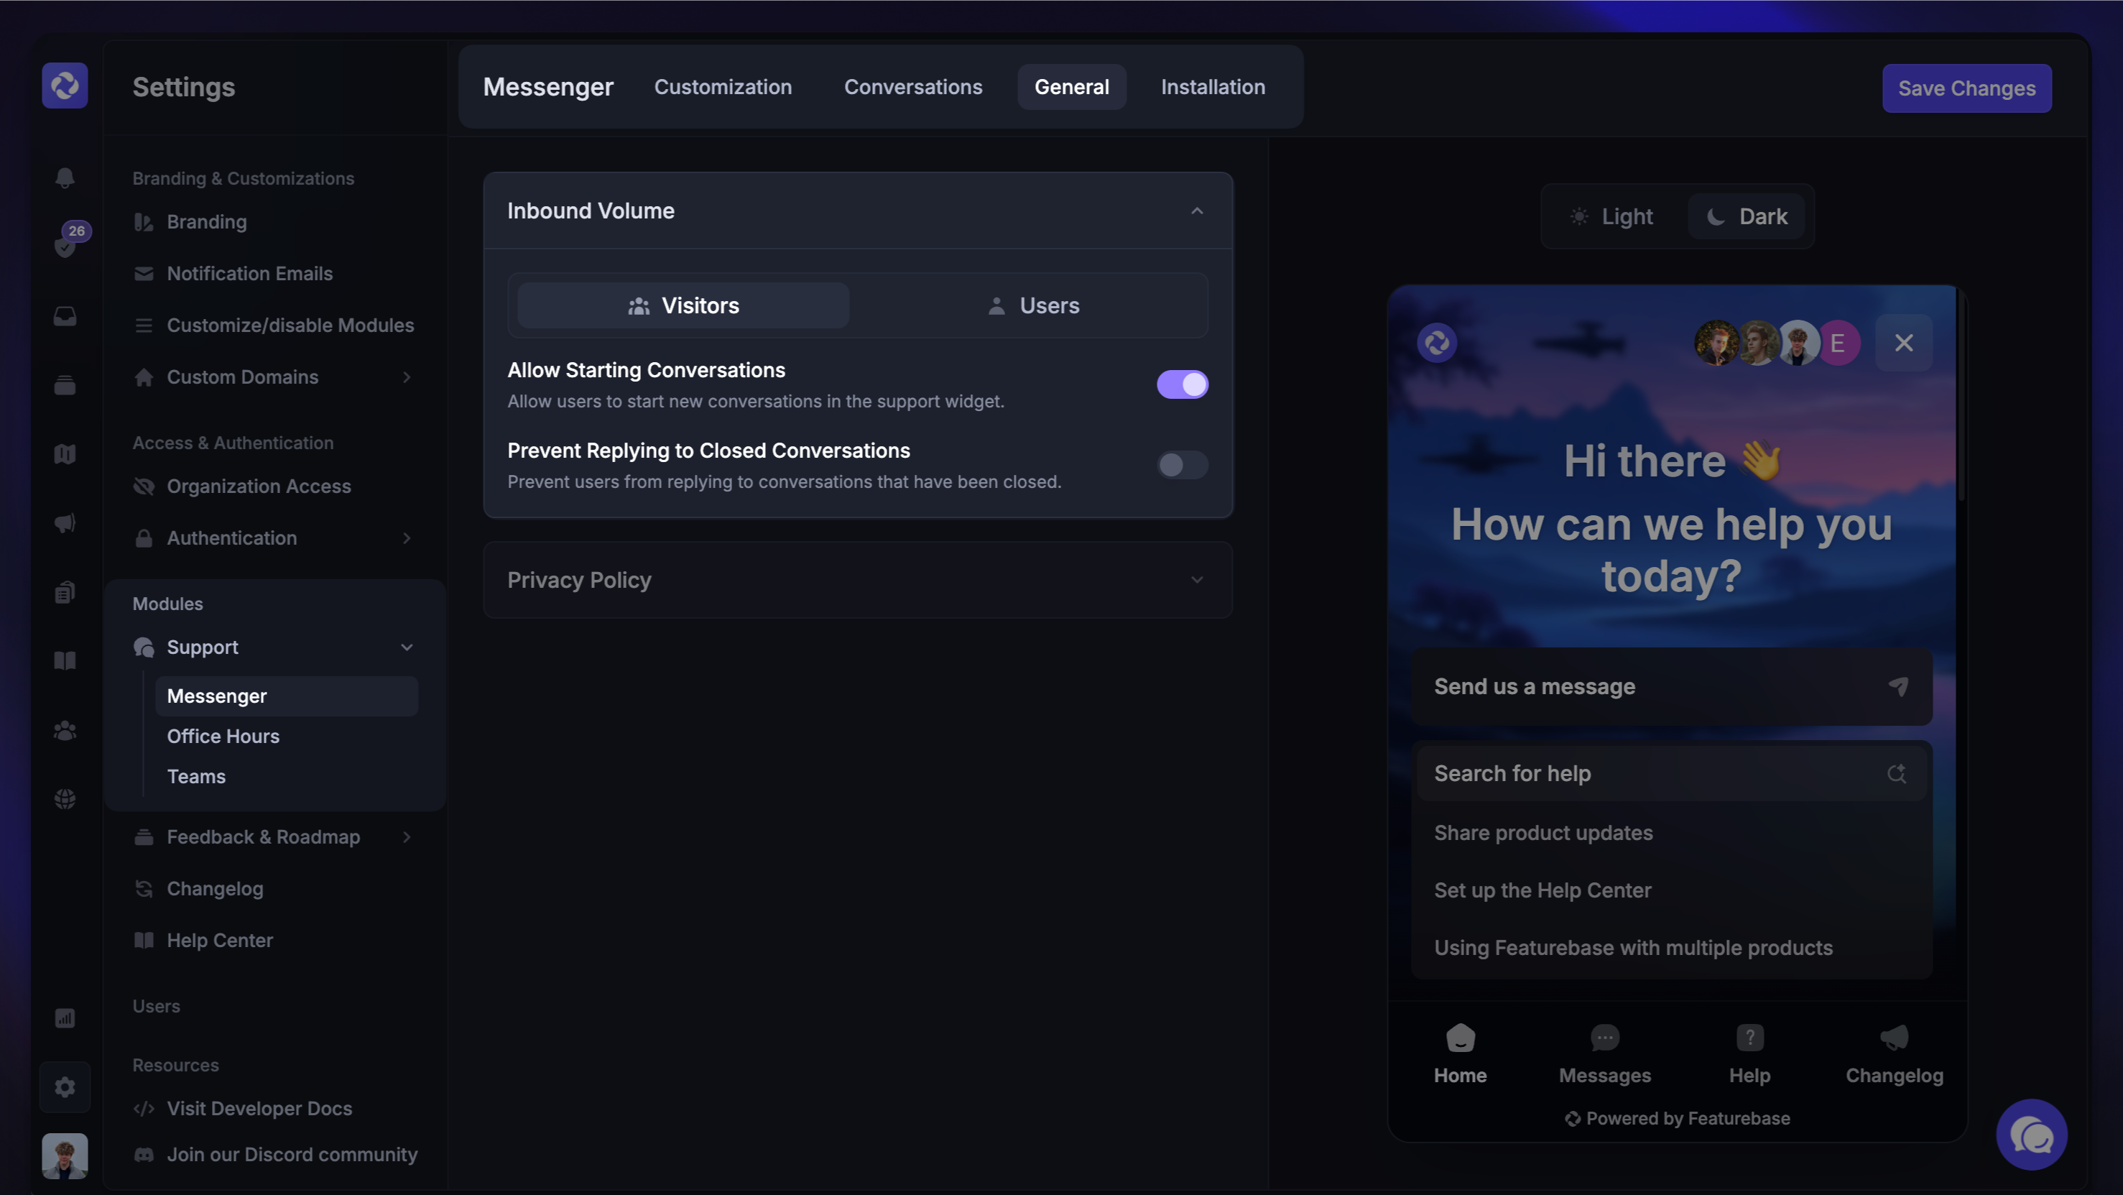Switch to the Customization tab
Screen dimensions: 2123x1195
[x=722, y=88]
